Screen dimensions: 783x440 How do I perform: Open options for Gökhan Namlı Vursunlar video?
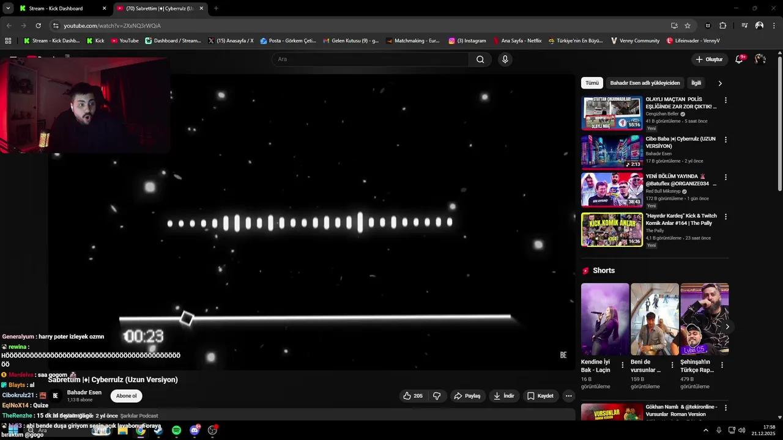click(725, 408)
